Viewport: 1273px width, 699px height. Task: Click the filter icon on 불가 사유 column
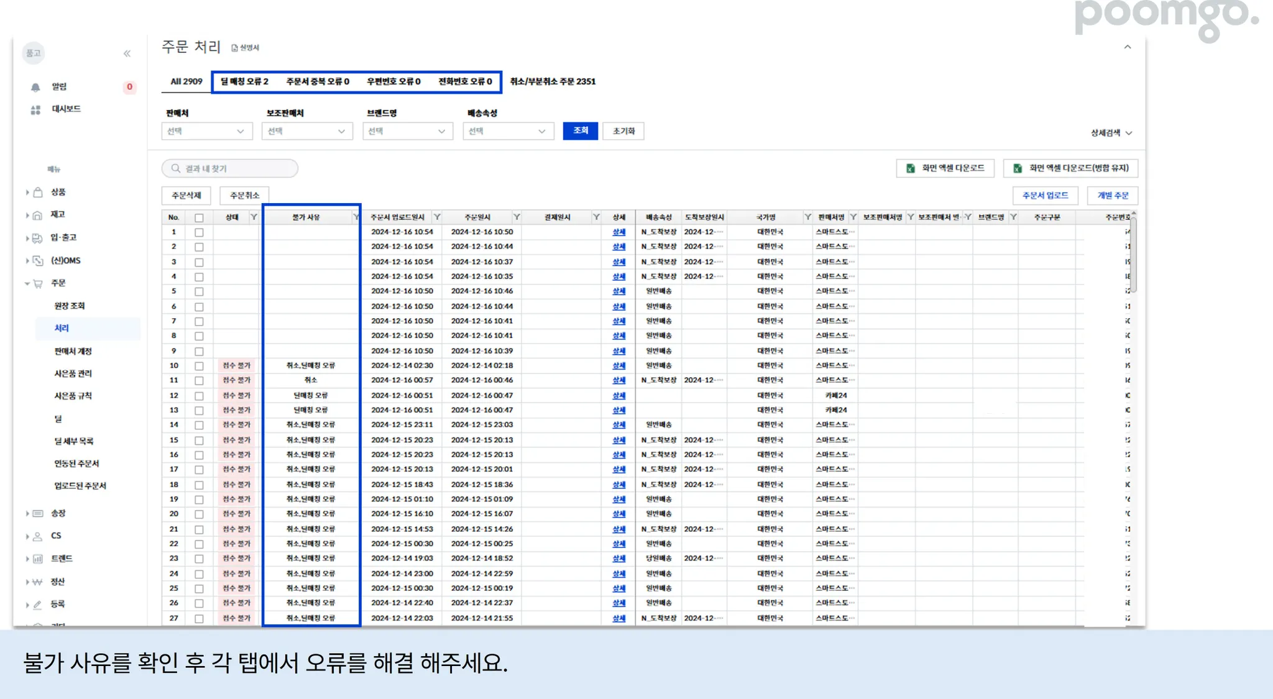coord(356,217)
